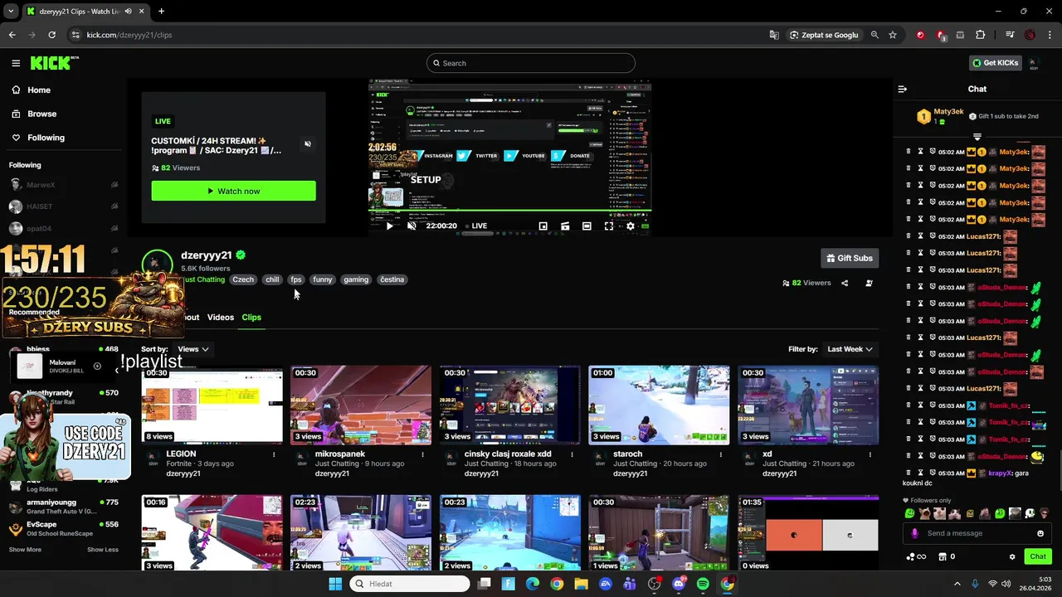Select the čeština tag

[x=392, y=279]
